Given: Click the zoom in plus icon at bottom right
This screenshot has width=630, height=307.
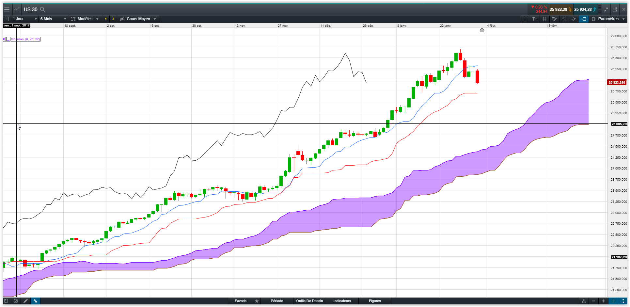Looking at the screenshot, I should [x=603, y=301].
